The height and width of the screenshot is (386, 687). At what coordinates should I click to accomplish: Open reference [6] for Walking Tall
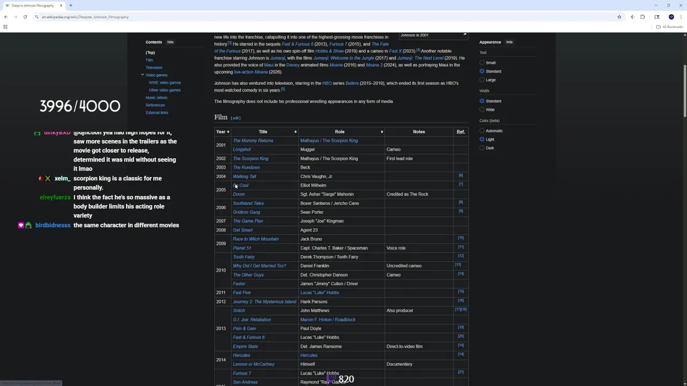coord(461,175)
